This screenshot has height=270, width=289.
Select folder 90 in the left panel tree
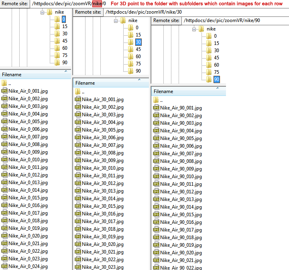(x=65, y=63)
